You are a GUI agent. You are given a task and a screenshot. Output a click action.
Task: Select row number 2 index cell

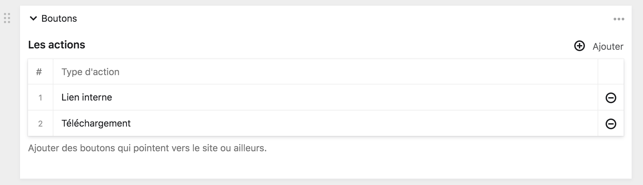pyautogui.click(x=40, y=124)
